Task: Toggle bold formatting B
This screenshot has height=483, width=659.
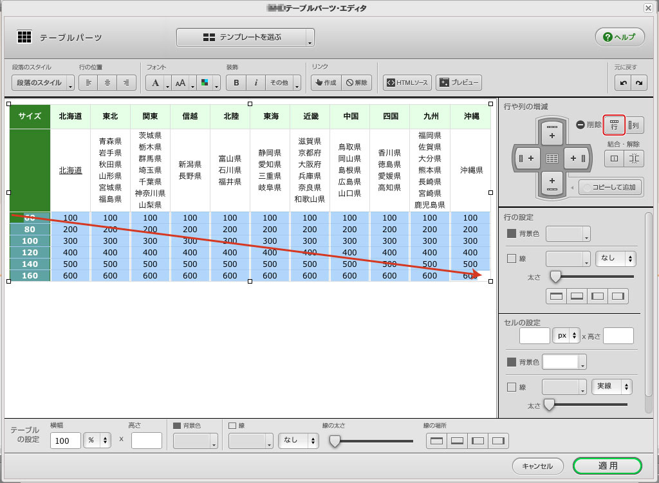Action: (236, 83)
